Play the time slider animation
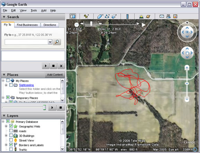 (x=144, y=25)
